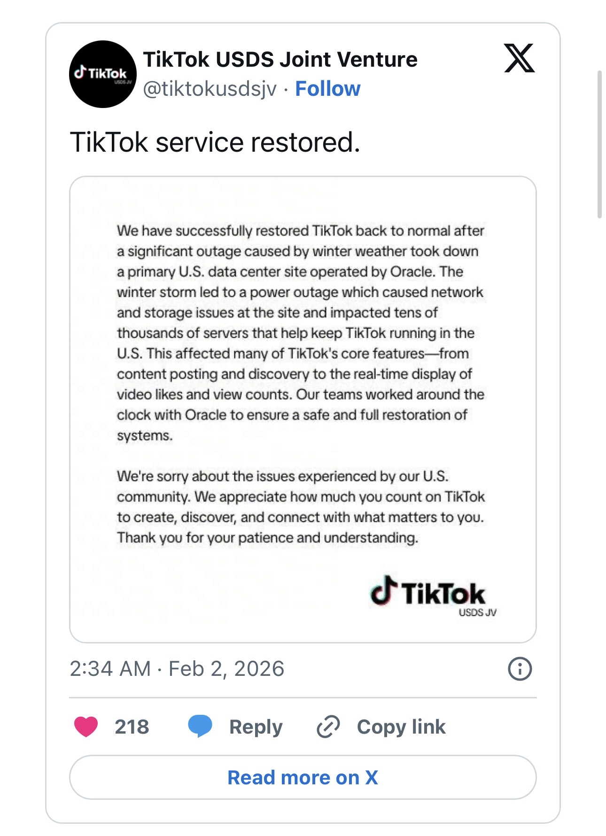Like the post with the heart icon
This screenshot has width=606, height=836.
(86, 727)
